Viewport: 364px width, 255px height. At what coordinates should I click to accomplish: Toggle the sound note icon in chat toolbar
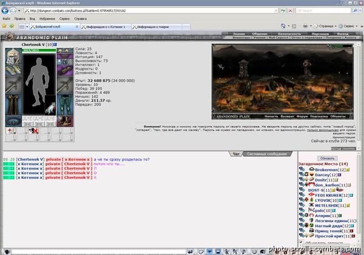[244, 251]
